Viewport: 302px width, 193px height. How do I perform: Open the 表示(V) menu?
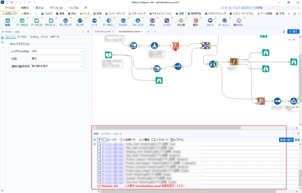tap(40, 8)
